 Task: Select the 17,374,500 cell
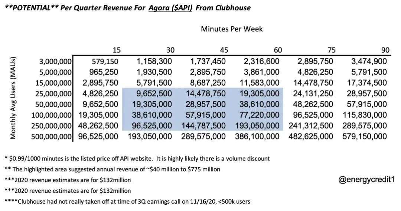[367, 83]
